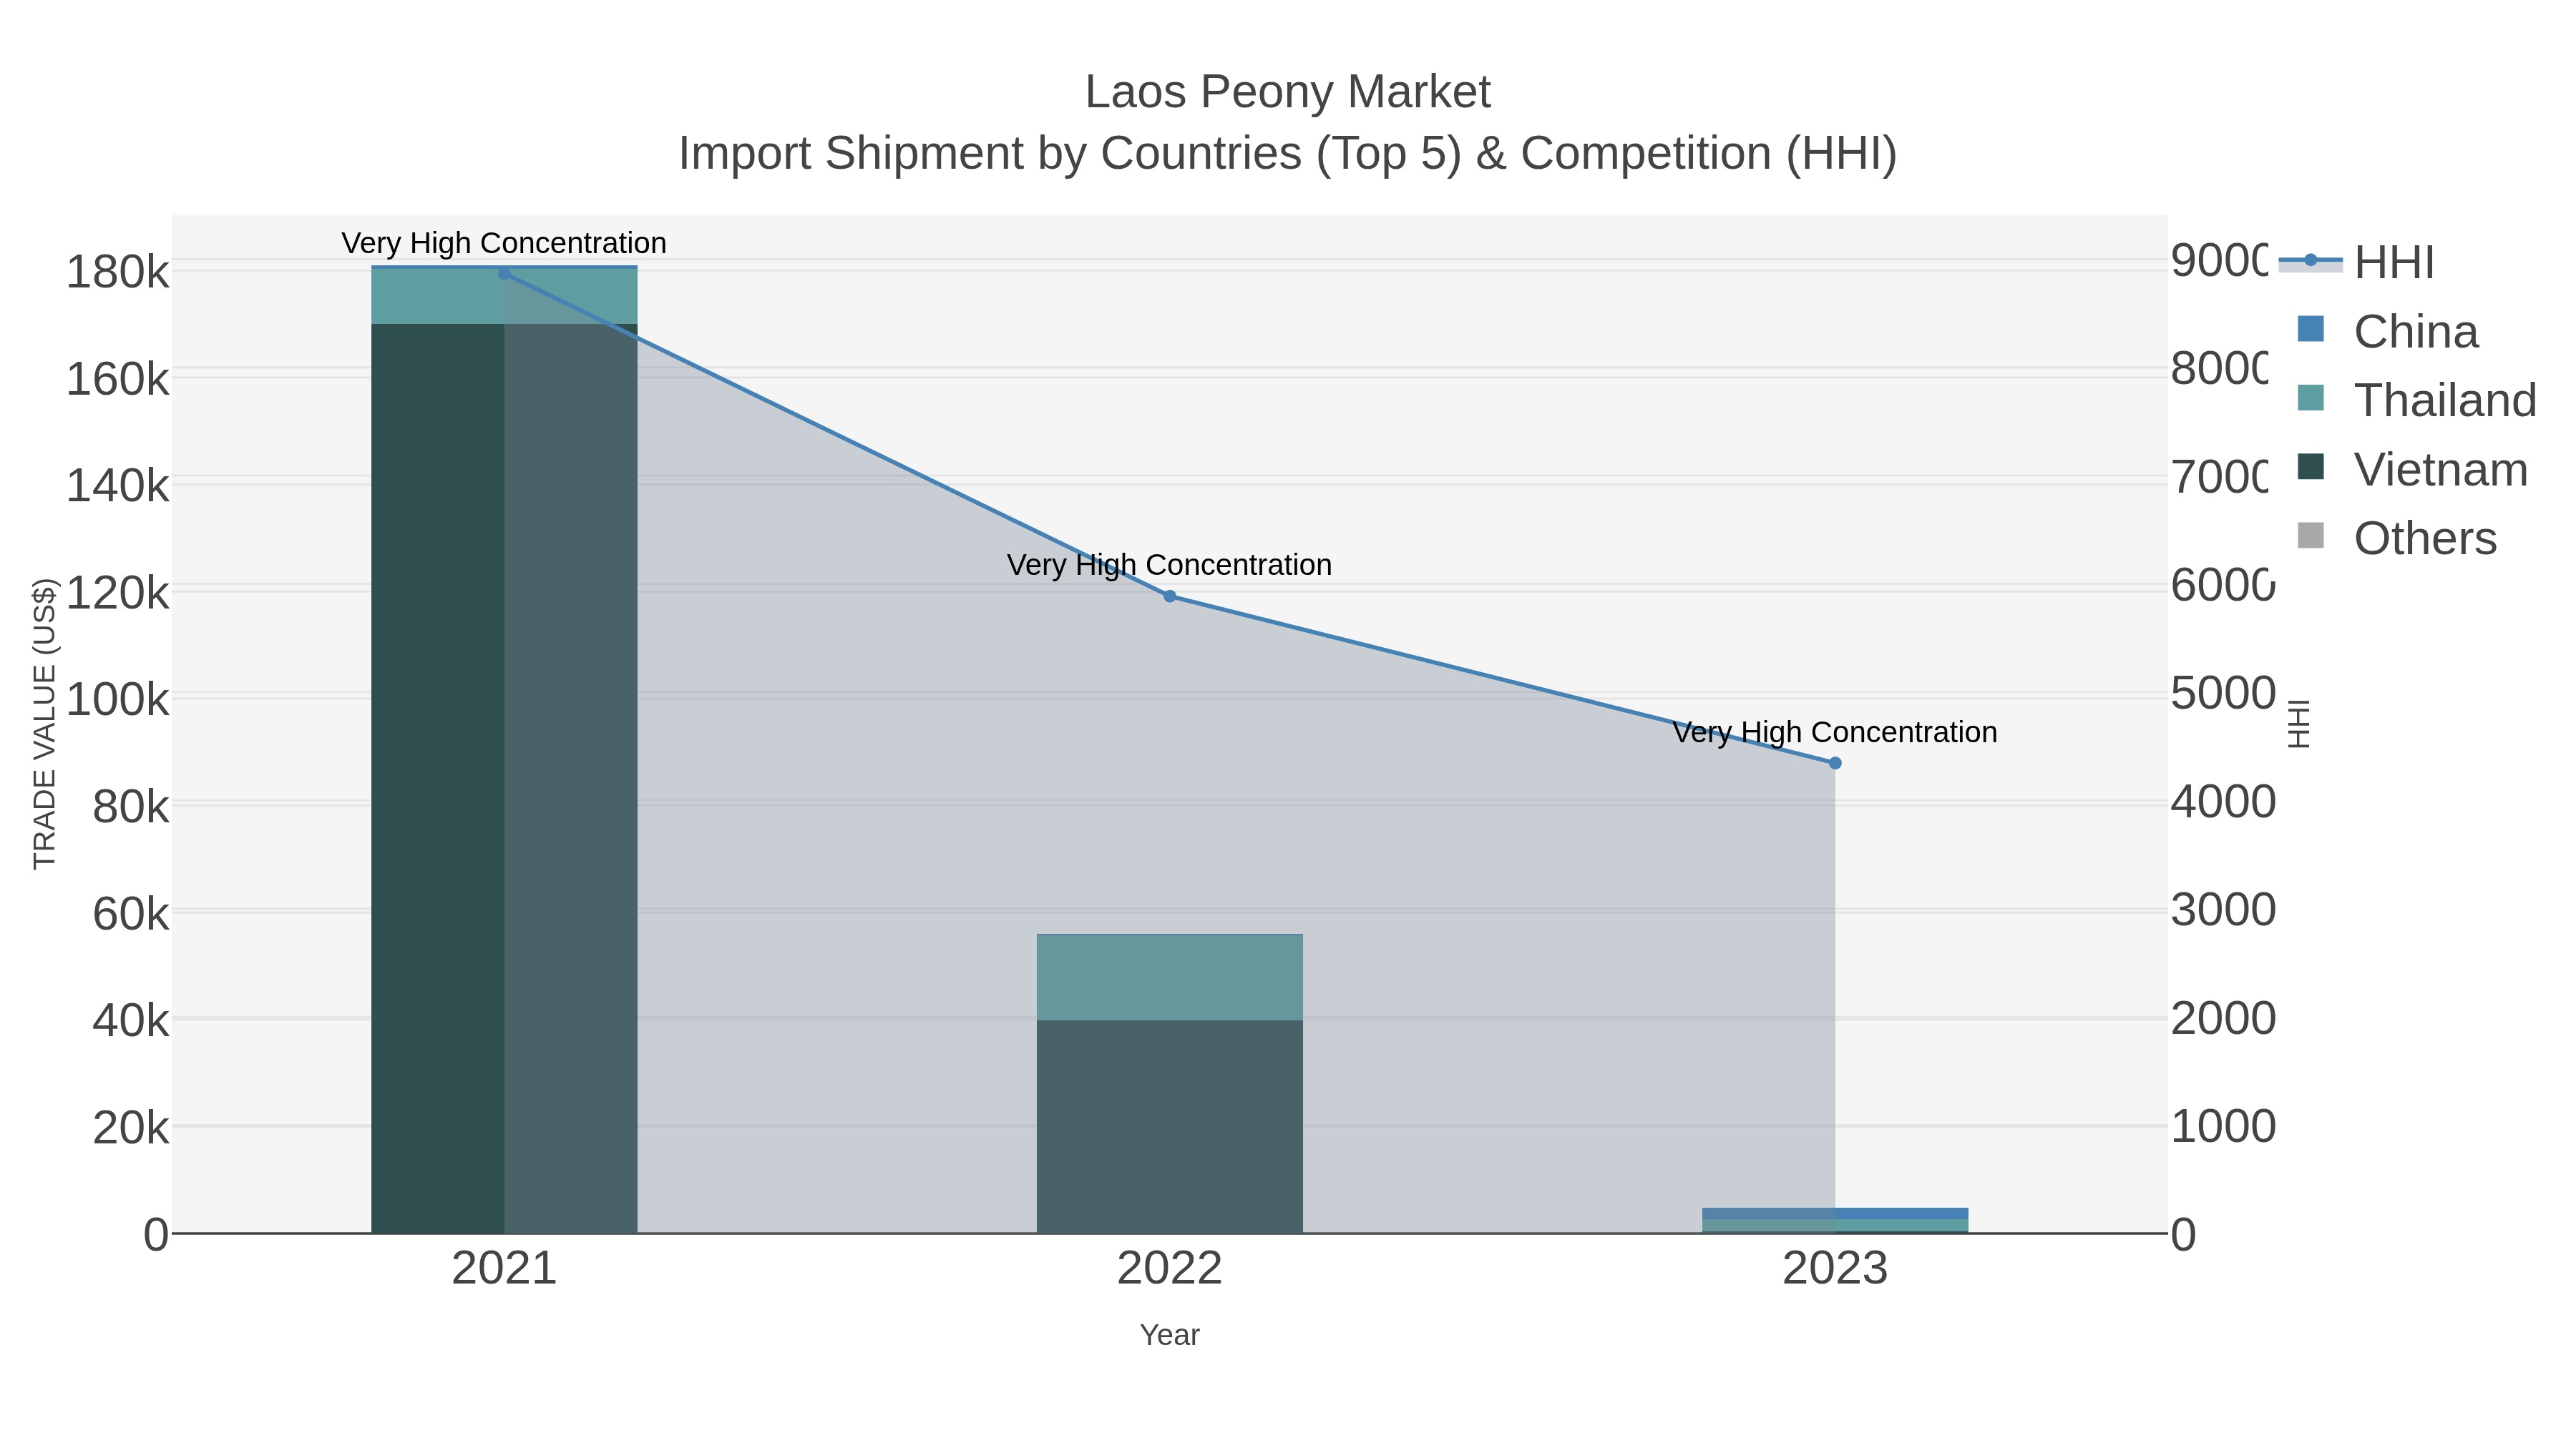Click the Laos Peony Market title

[x=1288, y=92]
